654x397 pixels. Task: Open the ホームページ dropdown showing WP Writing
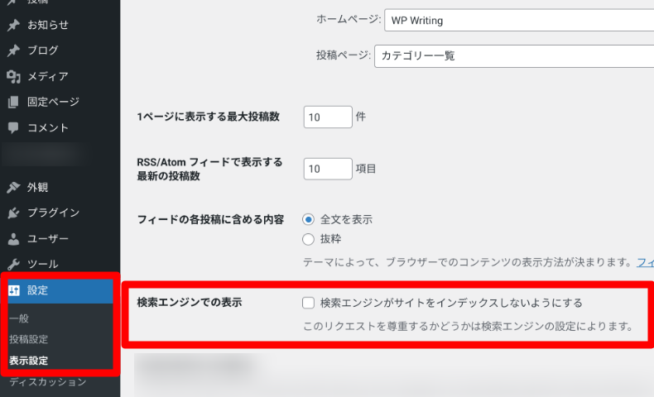coord(519,21)
